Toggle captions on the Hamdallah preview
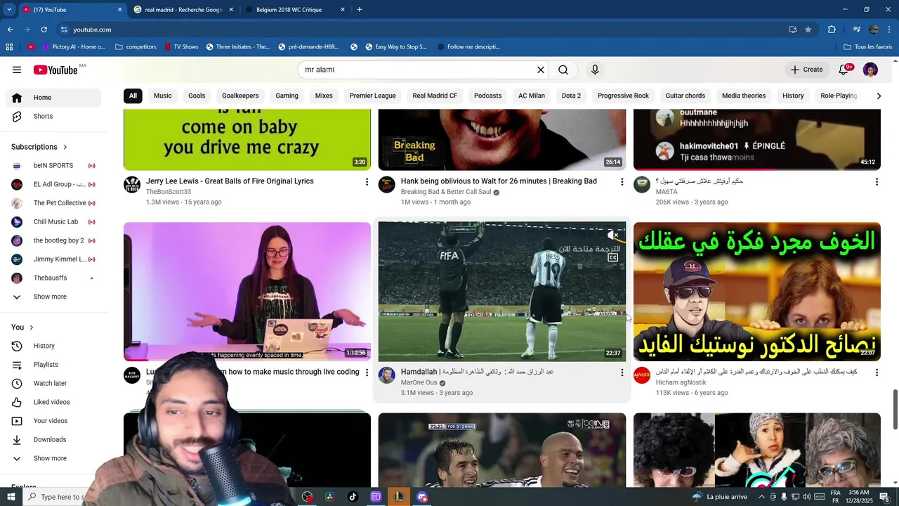899x506 pixels. pyautogui.click(x=613, y=258)
